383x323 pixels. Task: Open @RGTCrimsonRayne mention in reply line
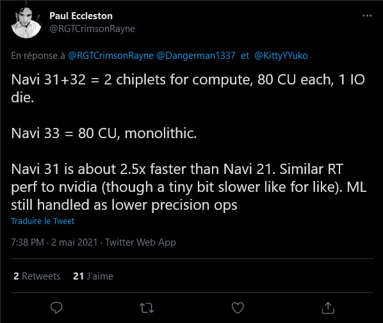(111, 56)
